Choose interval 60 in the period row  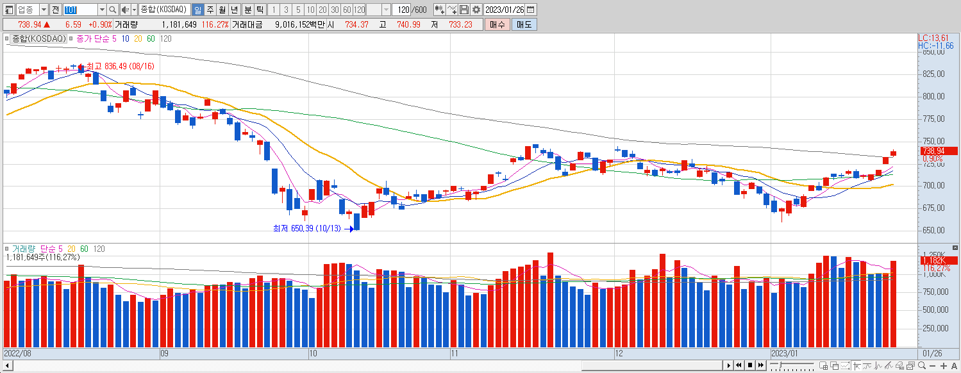347,10
